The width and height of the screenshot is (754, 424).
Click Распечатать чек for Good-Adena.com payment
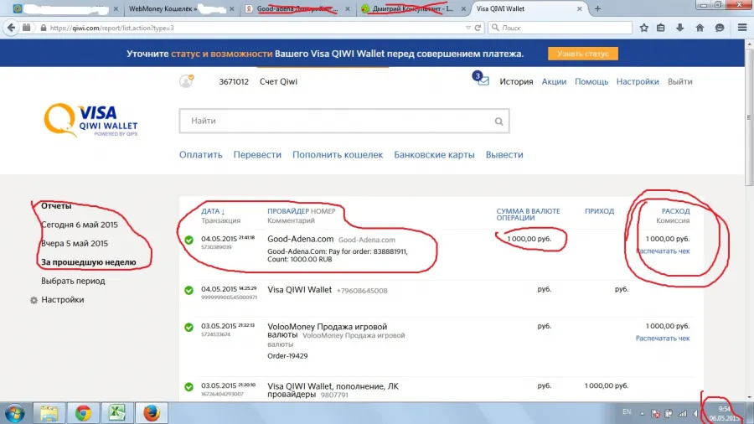point(663,251)
